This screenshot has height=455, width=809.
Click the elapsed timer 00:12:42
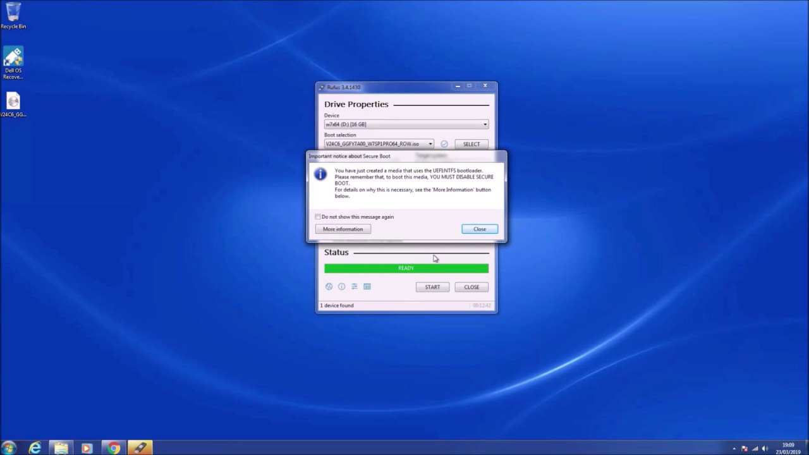pyautogui.click(x=482, y=305)
